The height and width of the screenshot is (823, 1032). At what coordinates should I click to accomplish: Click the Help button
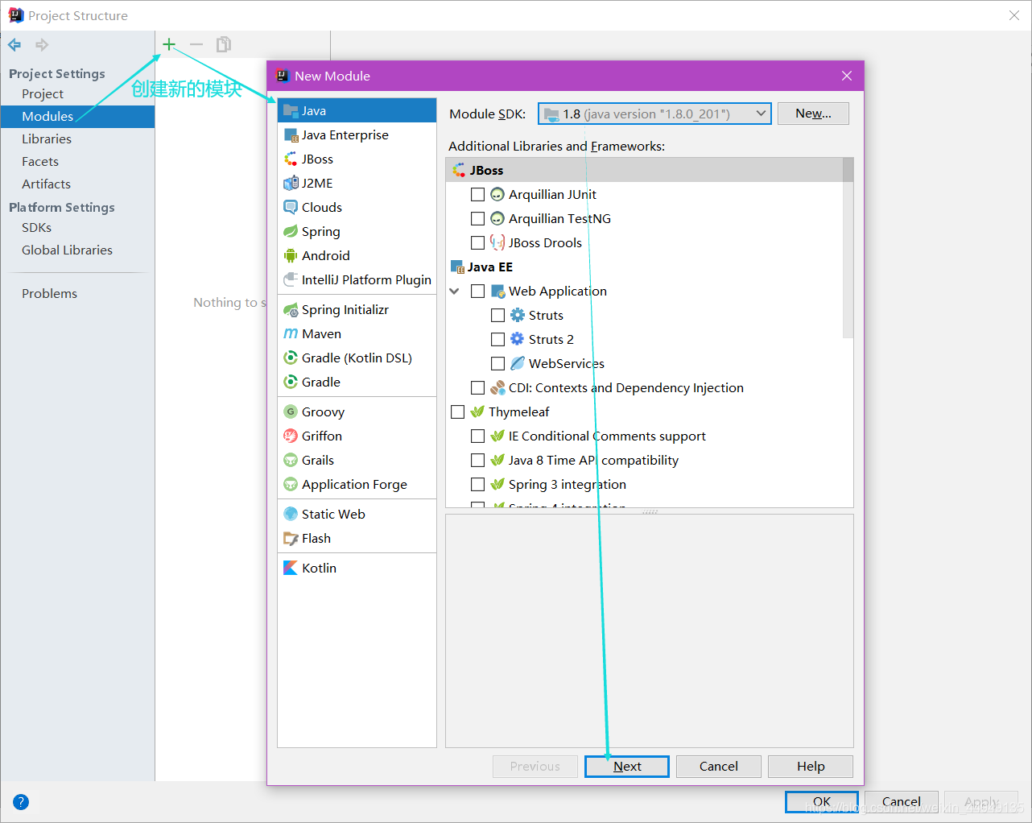(x=811, y=766)
